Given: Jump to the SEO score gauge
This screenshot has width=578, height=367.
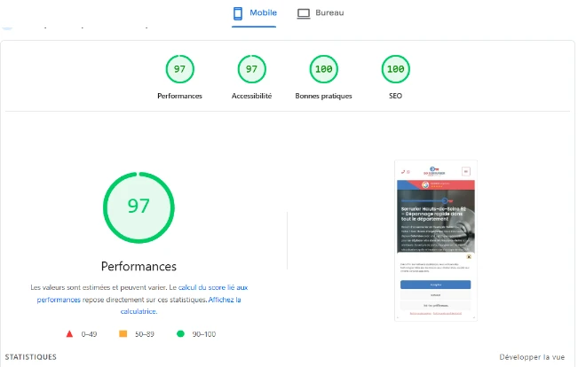Looking at the screenshot, I should point(395,69).
